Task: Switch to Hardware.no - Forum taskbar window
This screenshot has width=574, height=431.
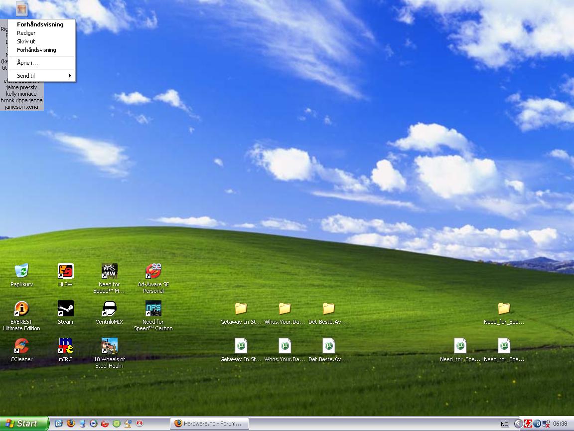Action: coord(209,424)
